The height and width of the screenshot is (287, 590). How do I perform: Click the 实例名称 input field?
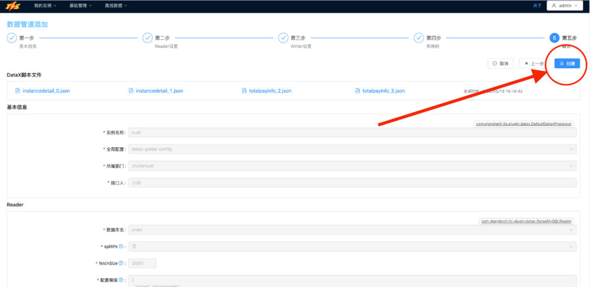click(352, 133)
